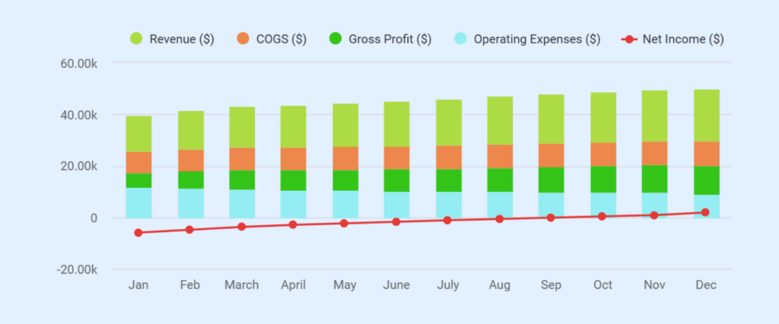
Task: Click the COGS segment of Jan bar
Action: pos(138,162)
